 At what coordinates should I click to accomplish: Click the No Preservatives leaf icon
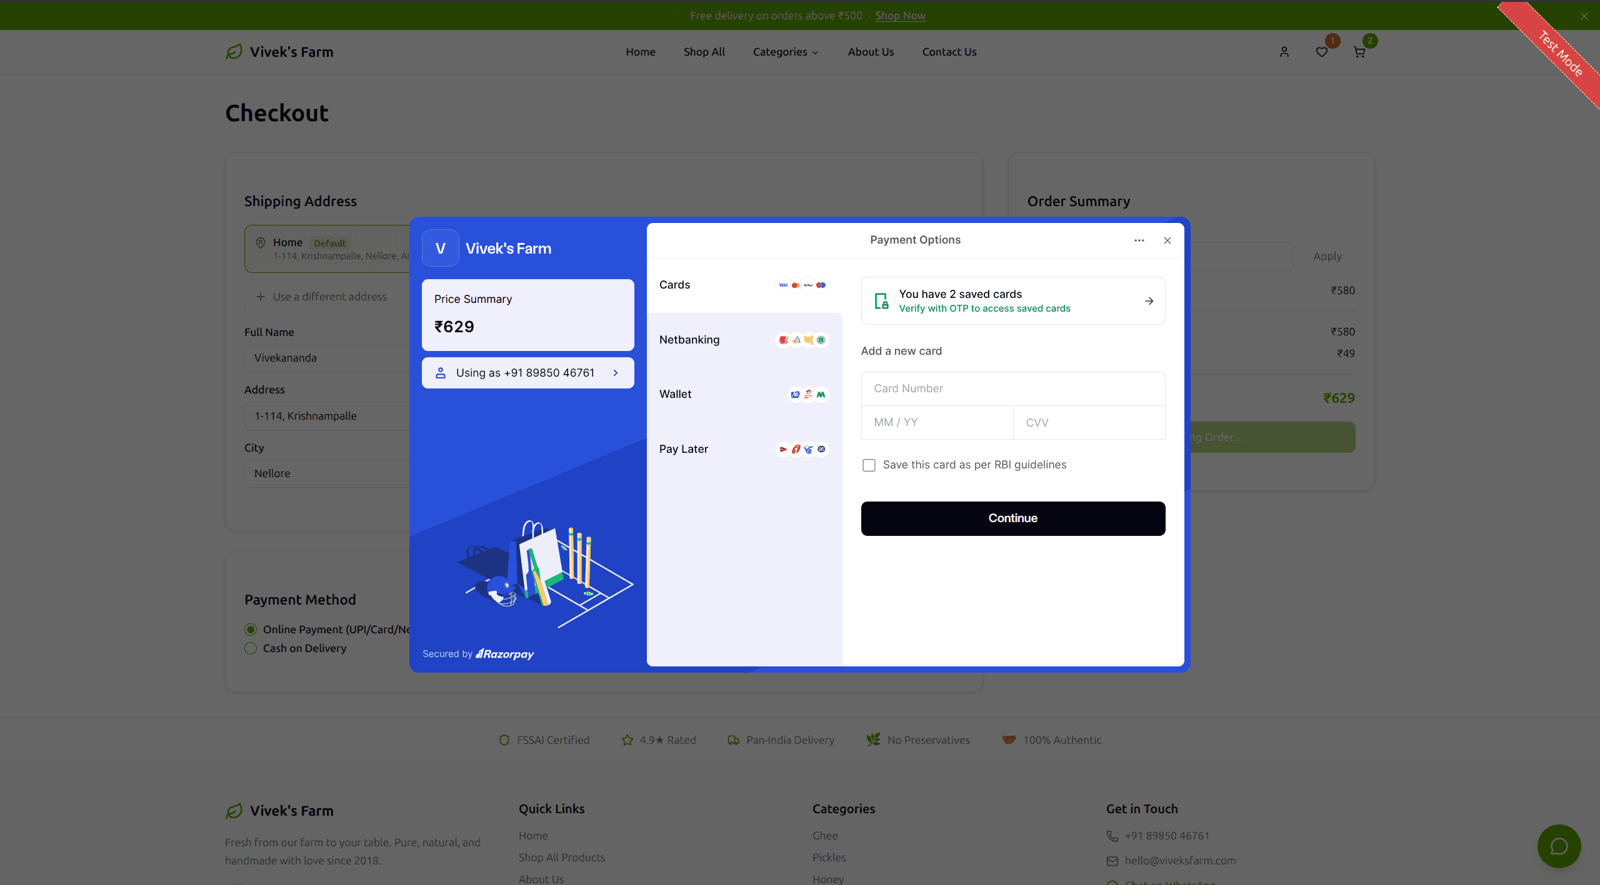tap(873, 740)
